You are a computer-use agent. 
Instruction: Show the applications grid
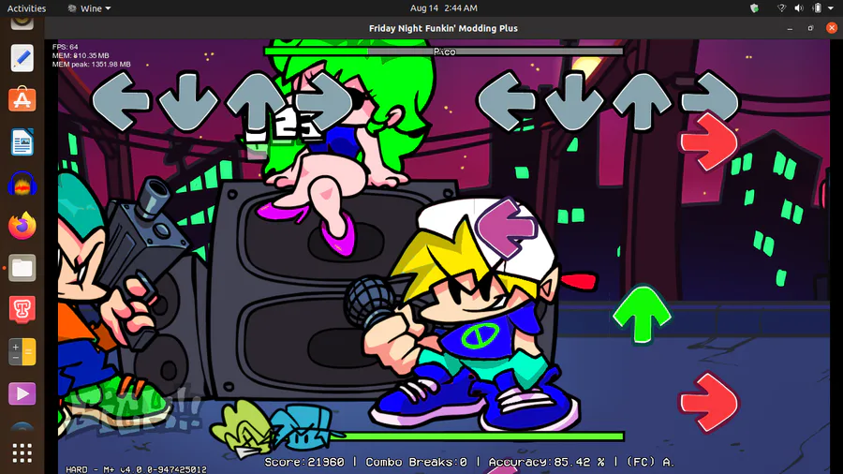pos(22,452)
